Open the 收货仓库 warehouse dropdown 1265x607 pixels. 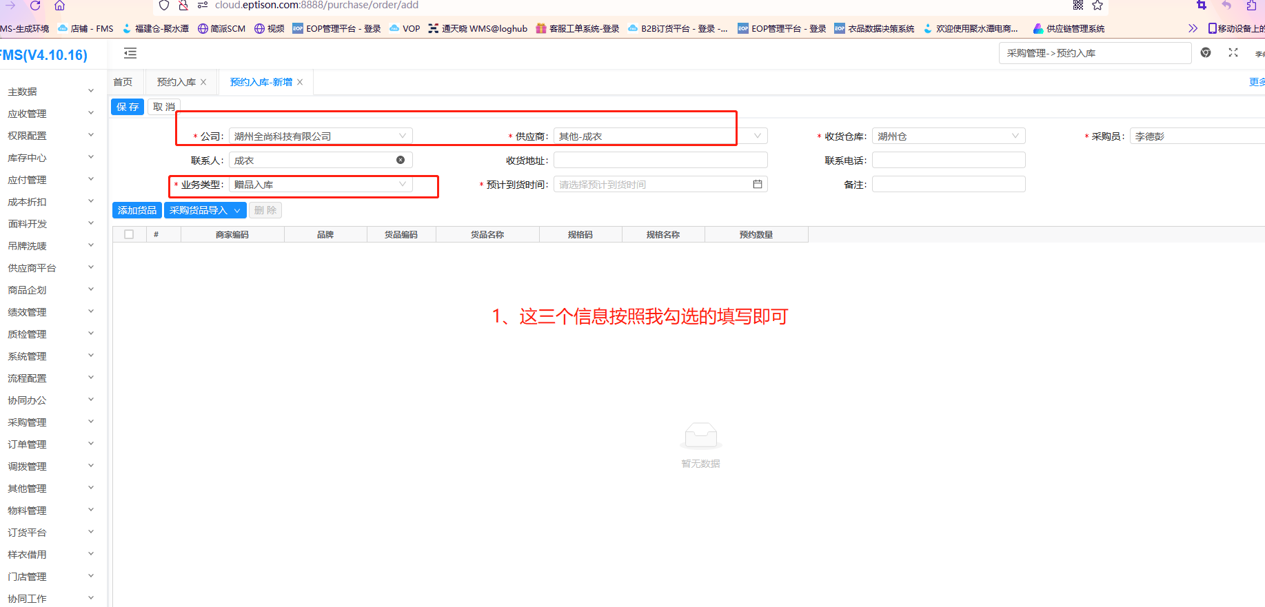pyautogui.click(x=948, y=136)
